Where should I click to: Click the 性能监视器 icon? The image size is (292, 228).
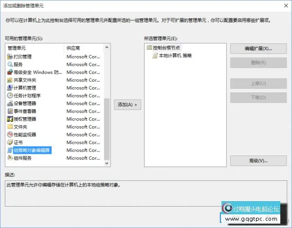click(10, 134)
